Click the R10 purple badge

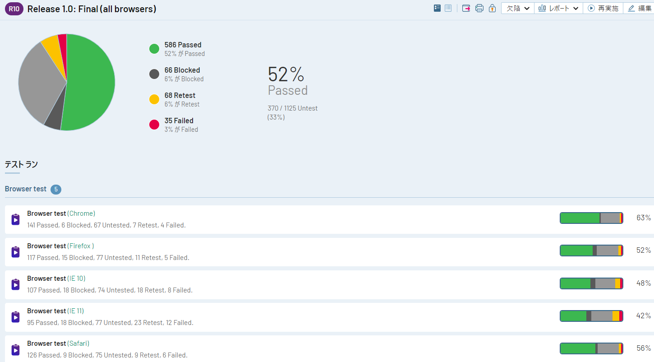click(14, 9)
